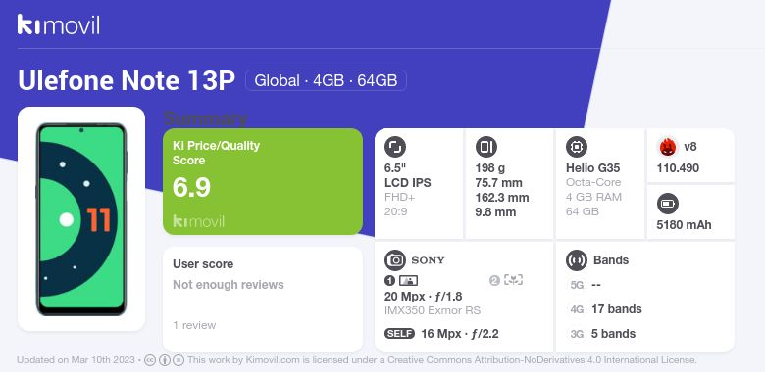Screen dimensions: 765x372
Task: Click the green Ki Price/Quality Score box
Action: click(x=263, y=182)
